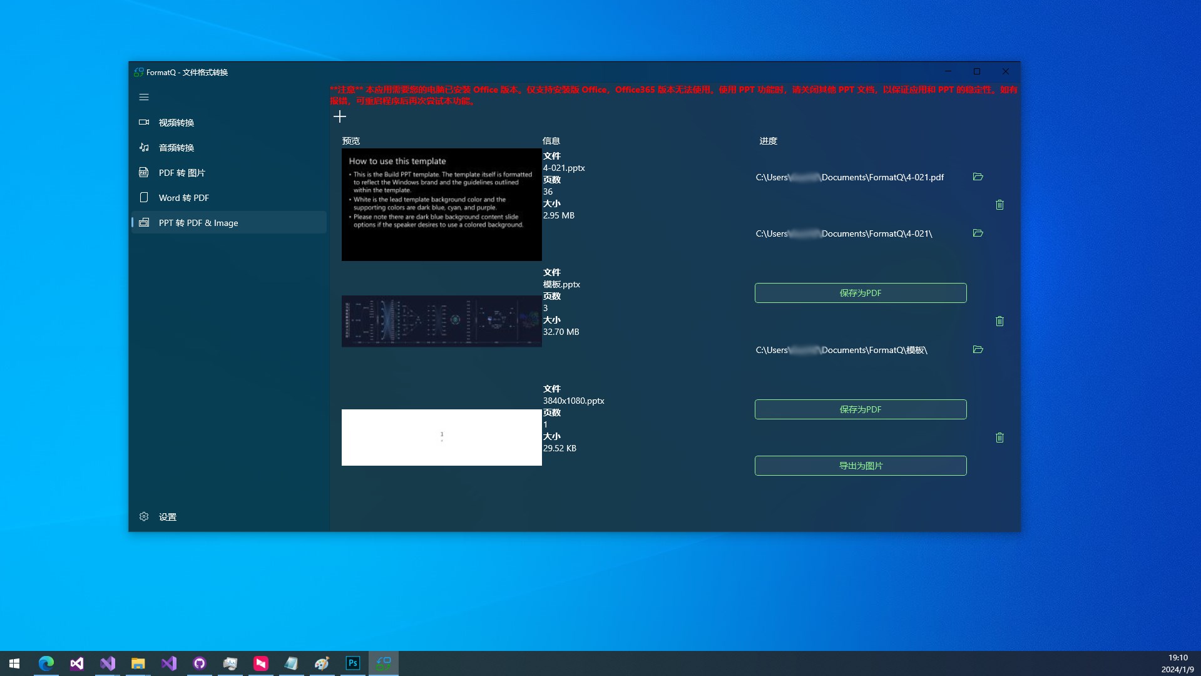Open Microsoft Edge from the taskbar
This screenshot has width=1201, height=676.
(46, 663)
